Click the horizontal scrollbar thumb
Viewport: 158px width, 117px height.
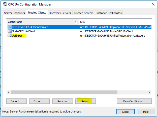click(64, 92)
